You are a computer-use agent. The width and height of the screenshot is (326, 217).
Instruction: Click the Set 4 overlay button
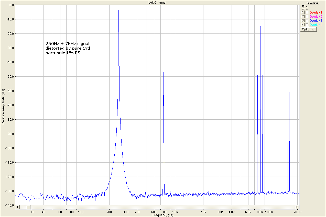pyautogui.click(x=303, y=25)
